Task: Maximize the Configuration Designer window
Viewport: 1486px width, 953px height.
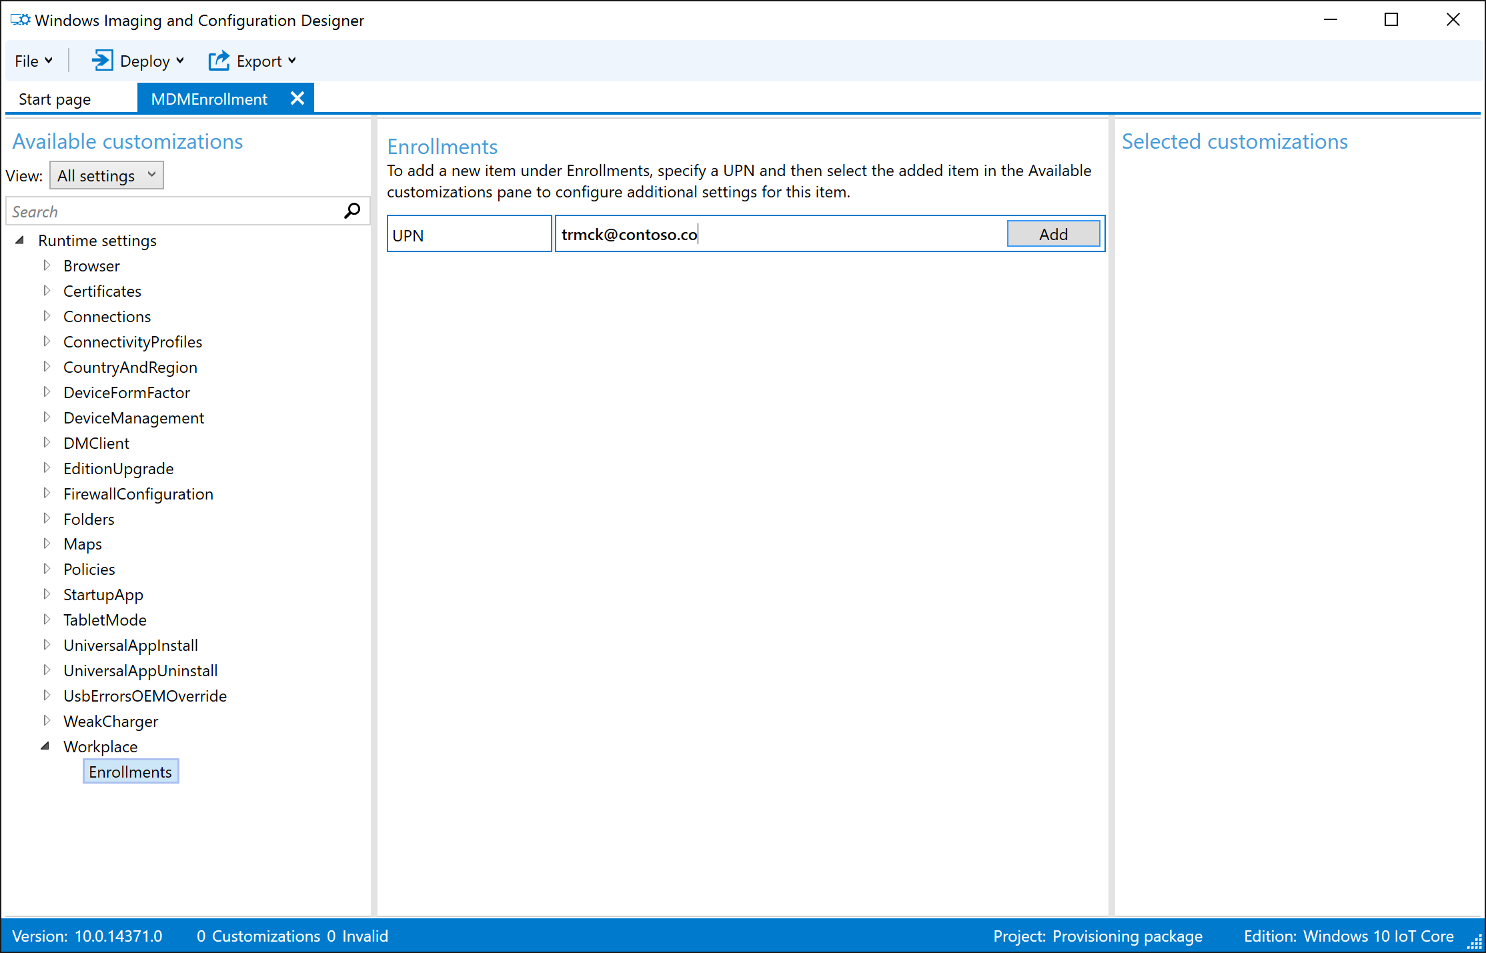Action: pos(1391,20)
